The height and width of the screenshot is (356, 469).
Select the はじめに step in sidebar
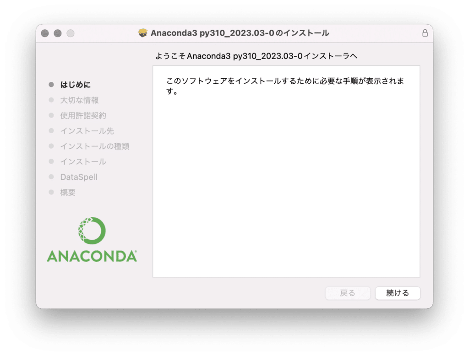76,85
